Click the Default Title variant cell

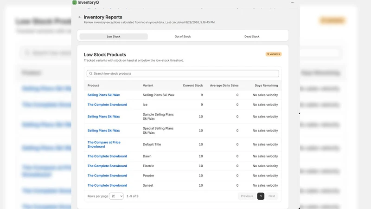152,144
